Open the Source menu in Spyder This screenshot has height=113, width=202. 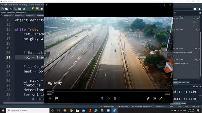click(15, 5)
